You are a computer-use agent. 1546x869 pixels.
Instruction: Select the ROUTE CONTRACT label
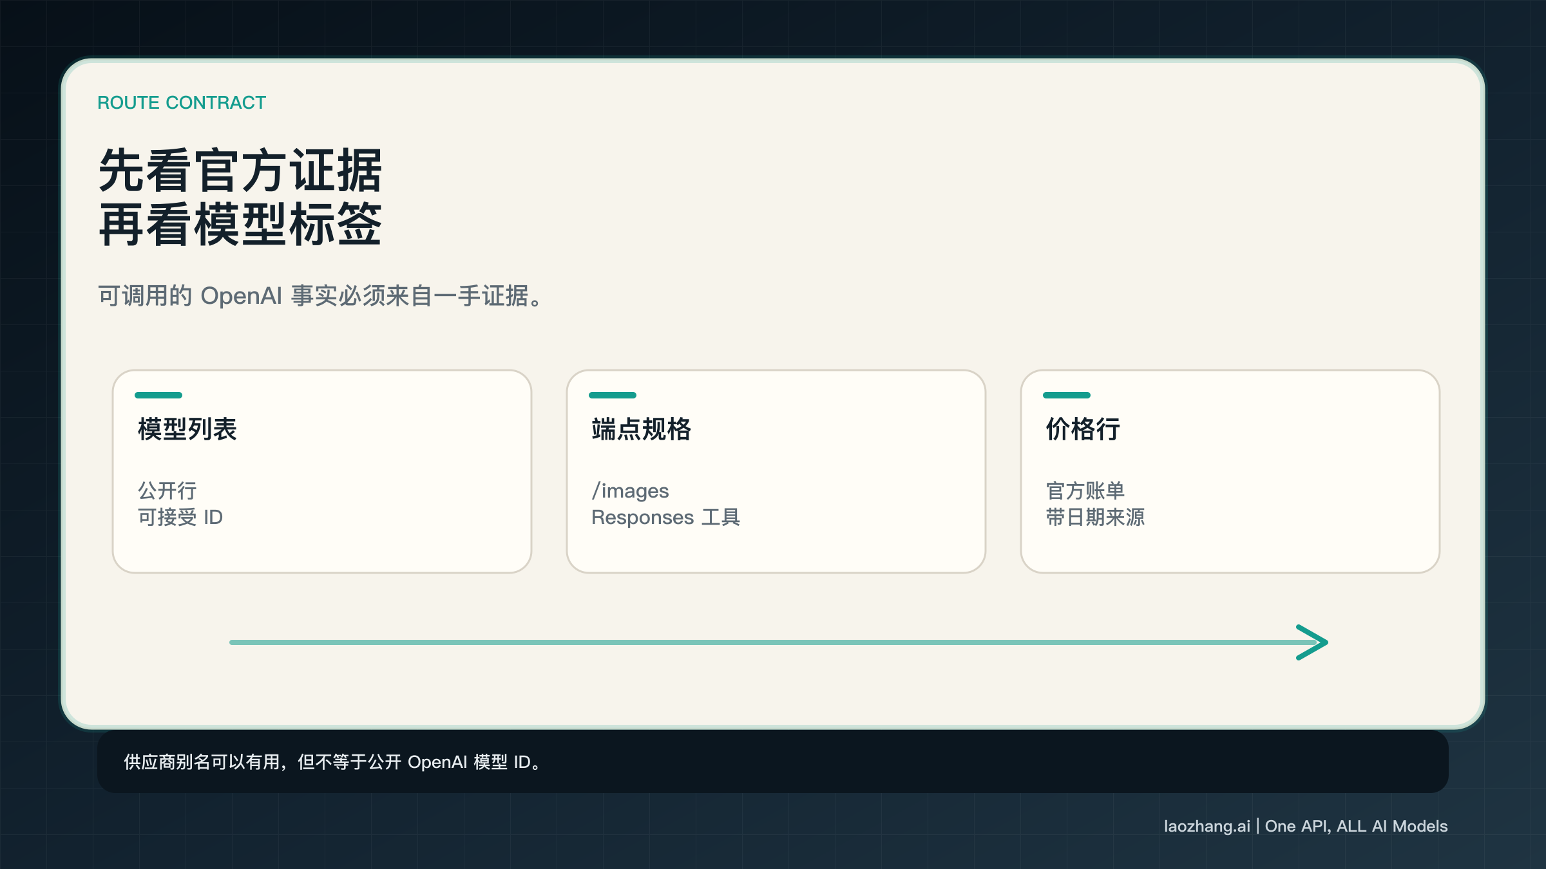182,102
